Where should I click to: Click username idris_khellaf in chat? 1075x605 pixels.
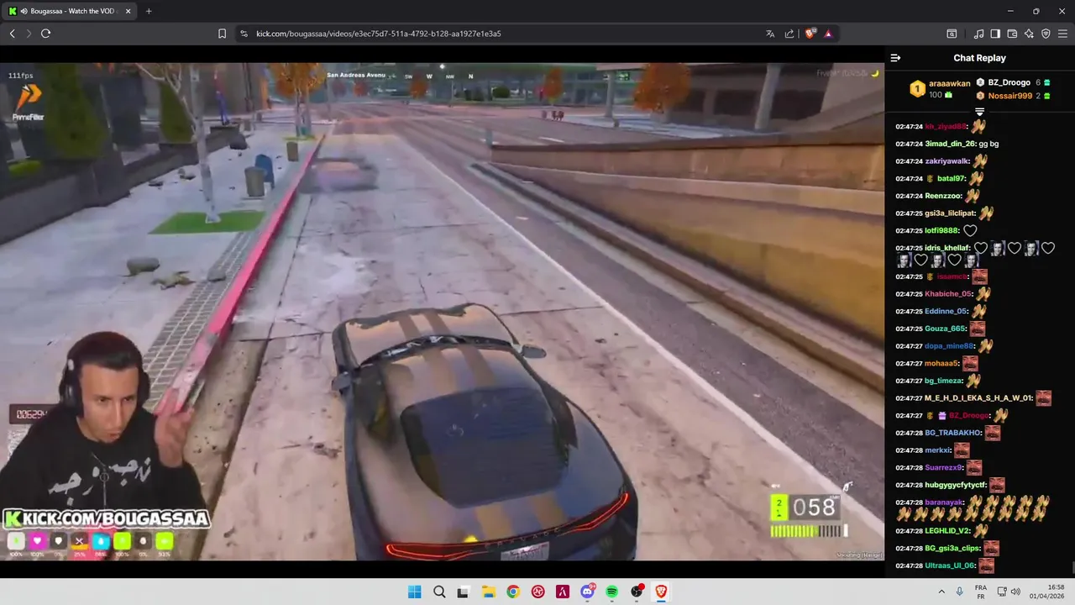pyautogui.click(x=947, y=248)
